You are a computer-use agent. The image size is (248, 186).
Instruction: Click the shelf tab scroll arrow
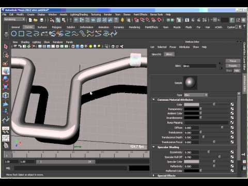(240, 27)
